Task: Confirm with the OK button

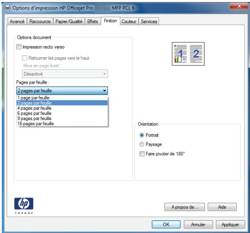Action: pyautogui.click(x=166, y=224)
